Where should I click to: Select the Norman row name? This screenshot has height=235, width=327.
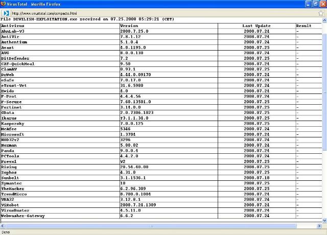click(9, 145)
